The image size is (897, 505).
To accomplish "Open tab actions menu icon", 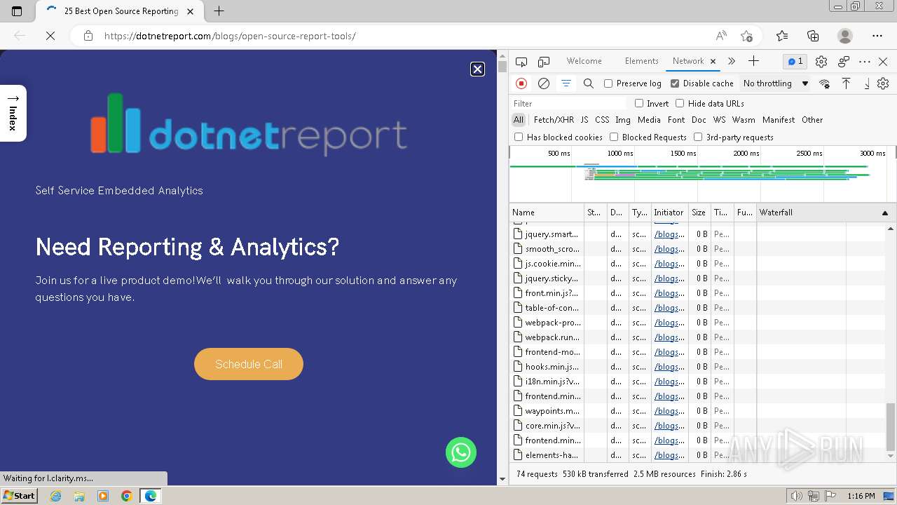I will point(17,11).
